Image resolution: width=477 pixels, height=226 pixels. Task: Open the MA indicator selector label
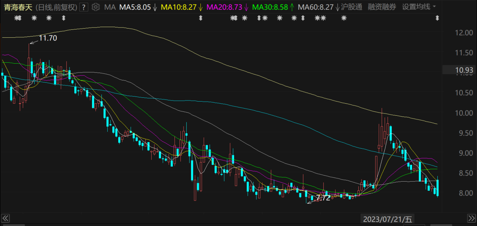click(x=110, y=7)
